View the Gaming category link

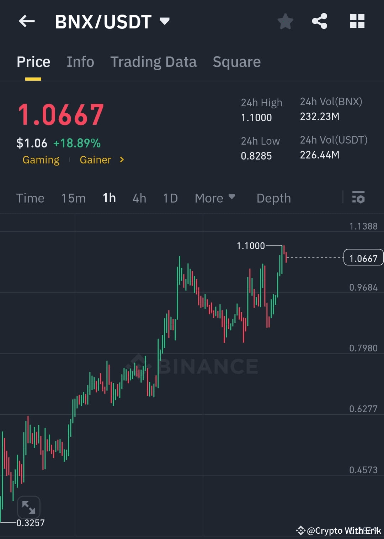(x=41, y=160)
